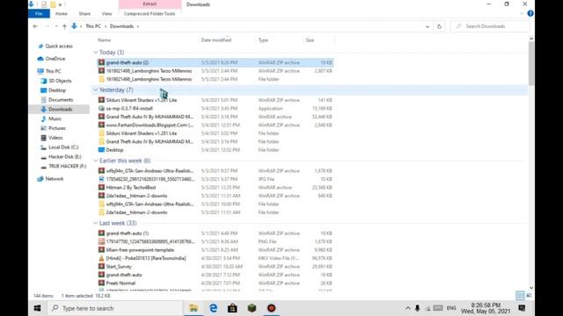Viewport: 563px width, 316px height.
Task: Launch Microsoft Edge from taskbar
Action: click(213, 308)
